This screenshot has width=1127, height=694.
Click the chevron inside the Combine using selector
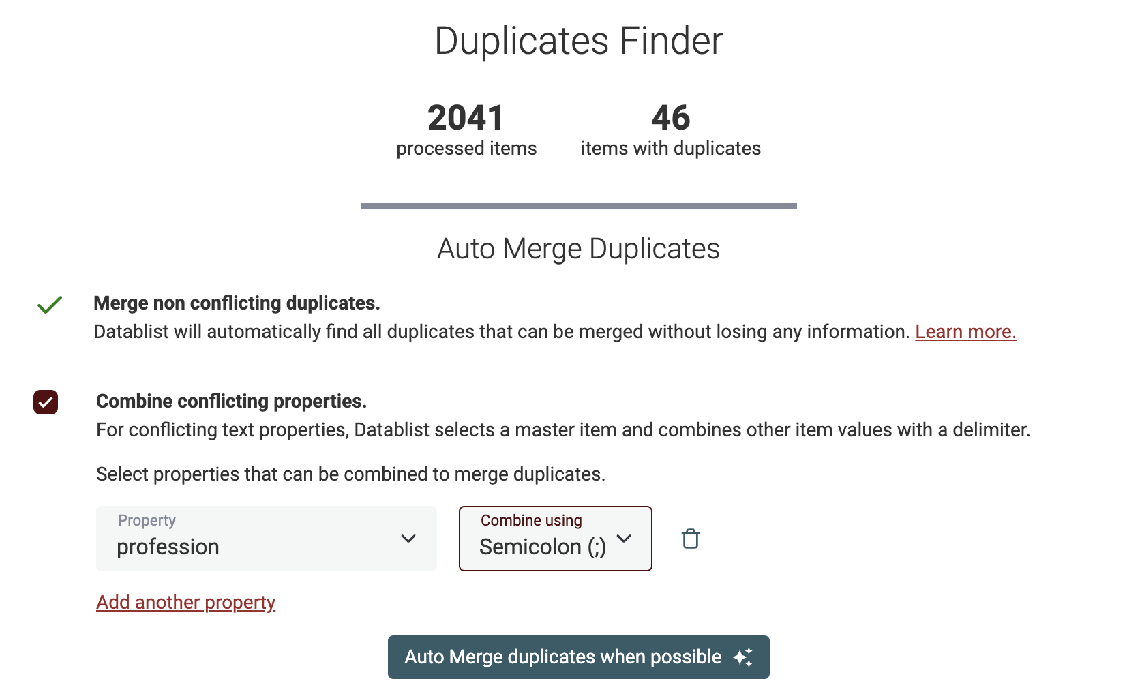[624, 539]
